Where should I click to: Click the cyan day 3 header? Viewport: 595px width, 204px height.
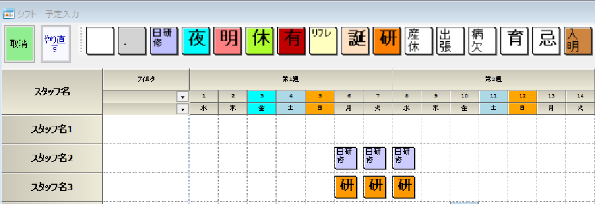point(262,96)
